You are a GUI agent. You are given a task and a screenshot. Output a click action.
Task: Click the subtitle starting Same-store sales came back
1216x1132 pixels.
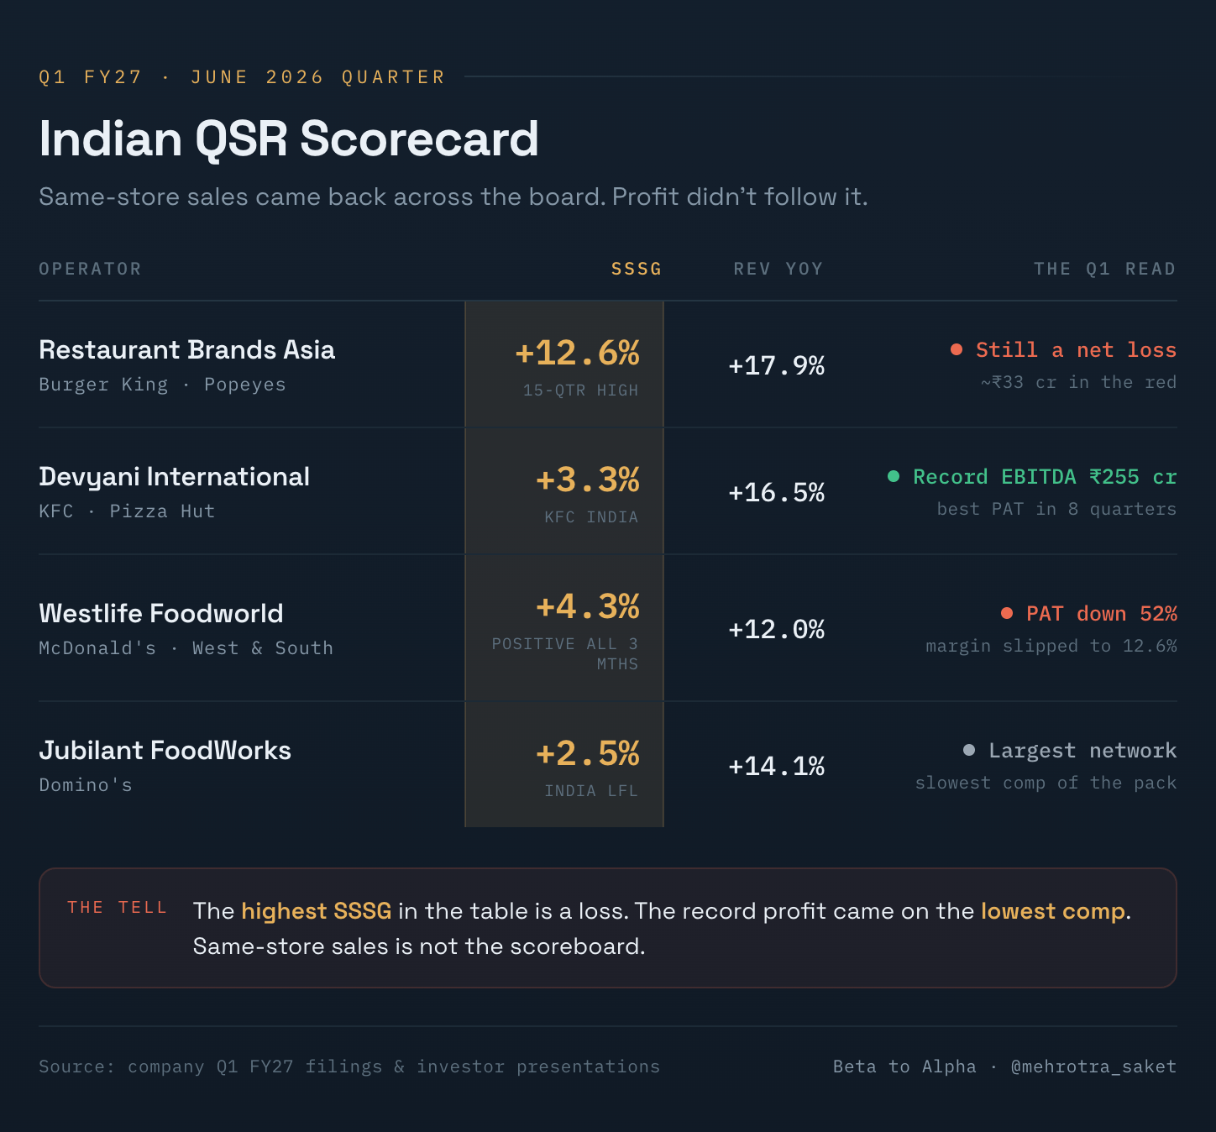point(453,197)
